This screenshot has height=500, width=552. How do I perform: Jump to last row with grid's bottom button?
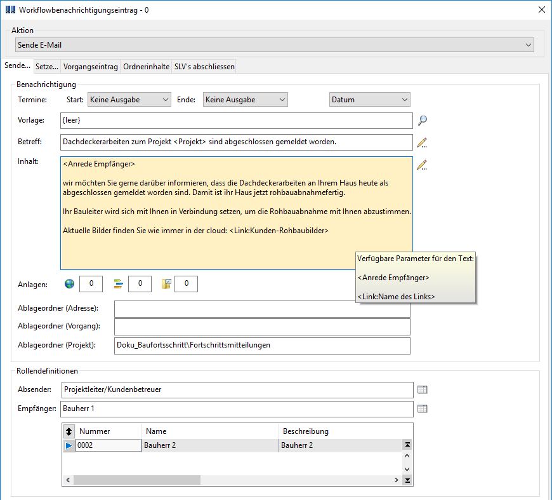pyautogui.click(x=407, y=480)
